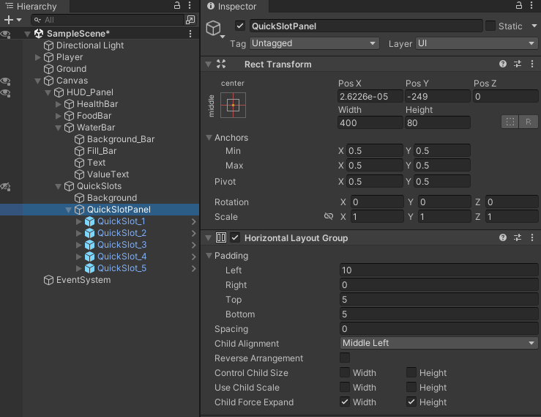Toggle constrained proportions scale link
541x417 pixels.
329,216
